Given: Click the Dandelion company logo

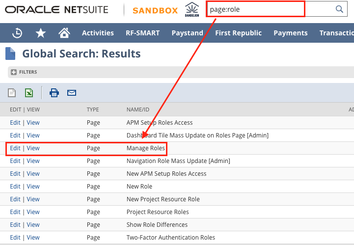Looking at the screenshot, I should pyautogui.click(x=192, y=10).
